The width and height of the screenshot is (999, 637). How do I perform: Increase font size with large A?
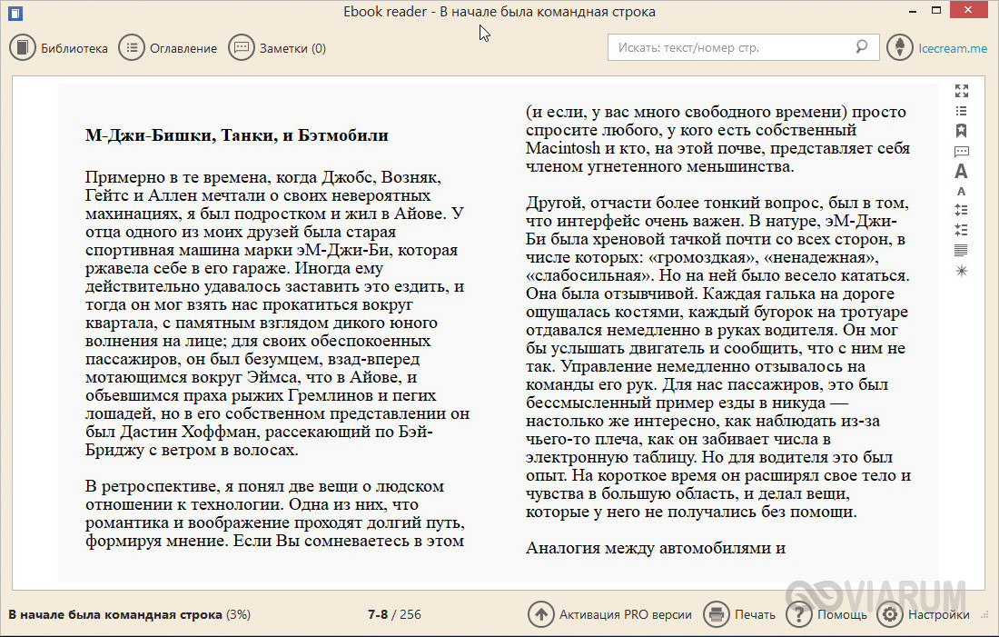[x=961, y=171]
